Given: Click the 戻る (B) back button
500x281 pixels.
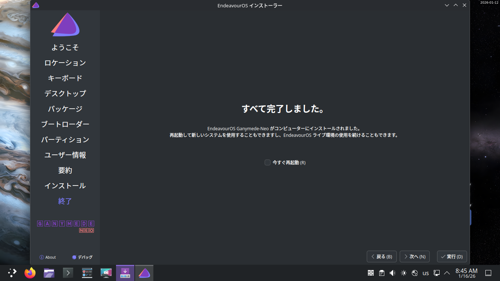Looking at the screenshot, I should (382, 256).
